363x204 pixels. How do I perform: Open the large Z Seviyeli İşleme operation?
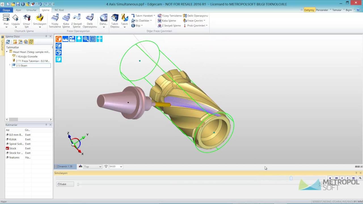click(77, 21)
